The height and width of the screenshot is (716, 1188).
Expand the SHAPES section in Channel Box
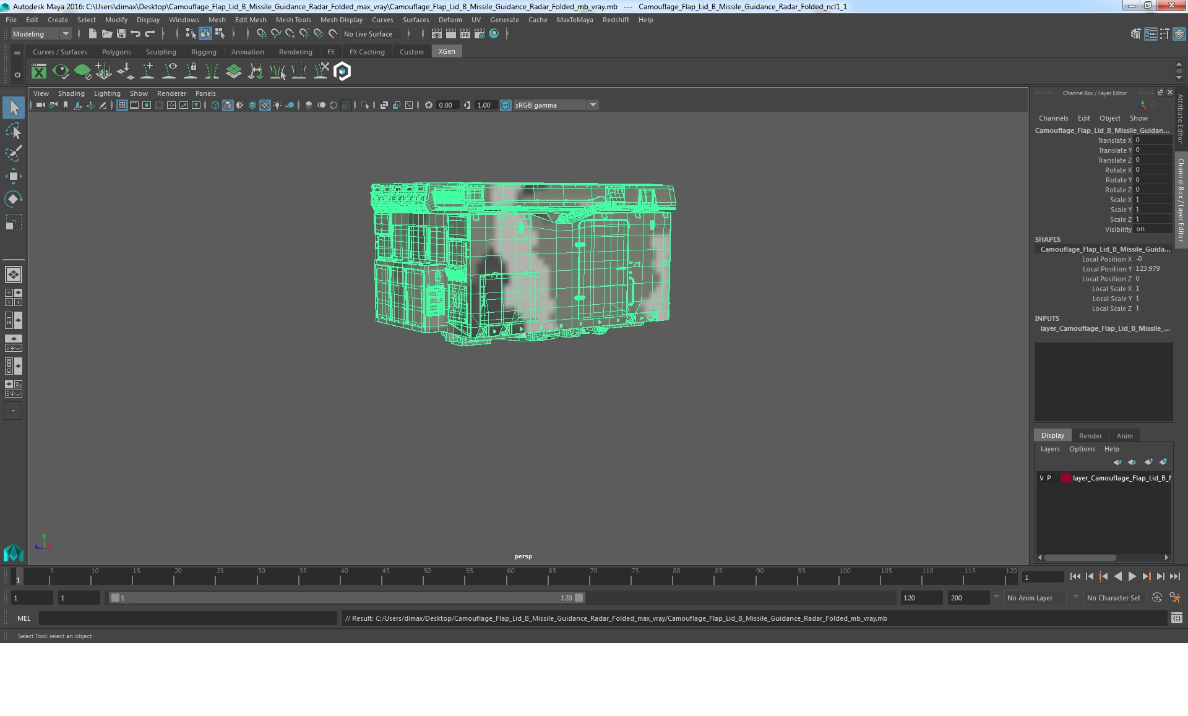click(x=1046, y=239)
